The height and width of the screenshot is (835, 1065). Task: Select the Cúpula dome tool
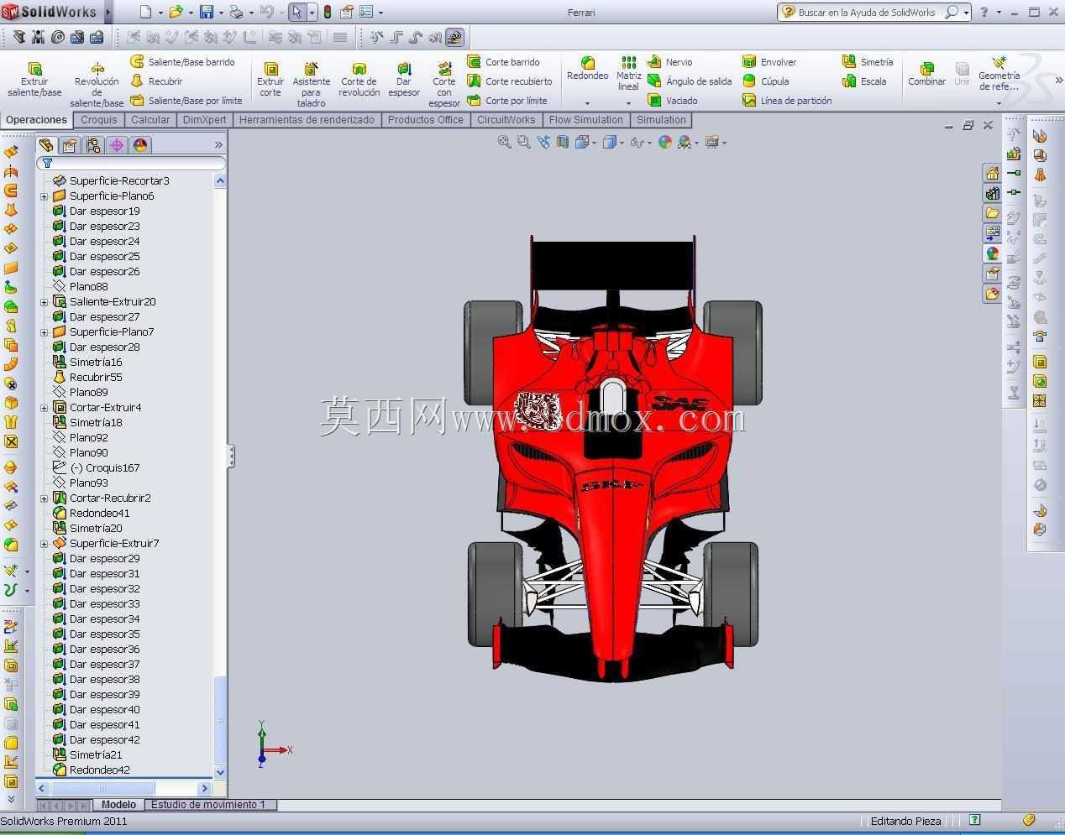tap(765, 81)
